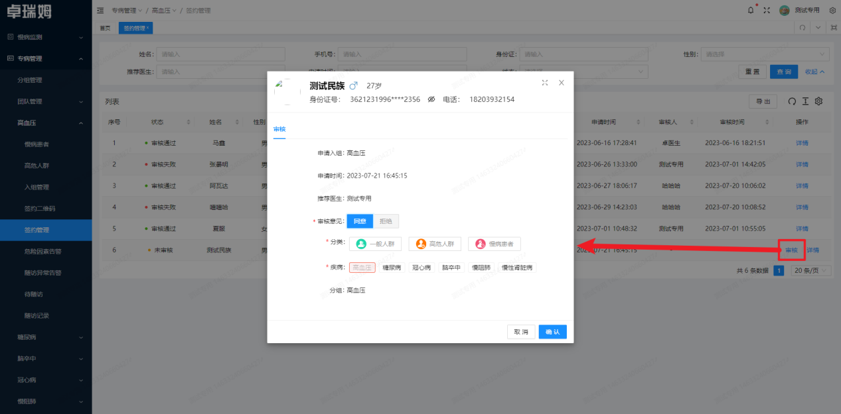
Task: Expand 糖尿病 sidebar menu
Action: coord(46,337)
